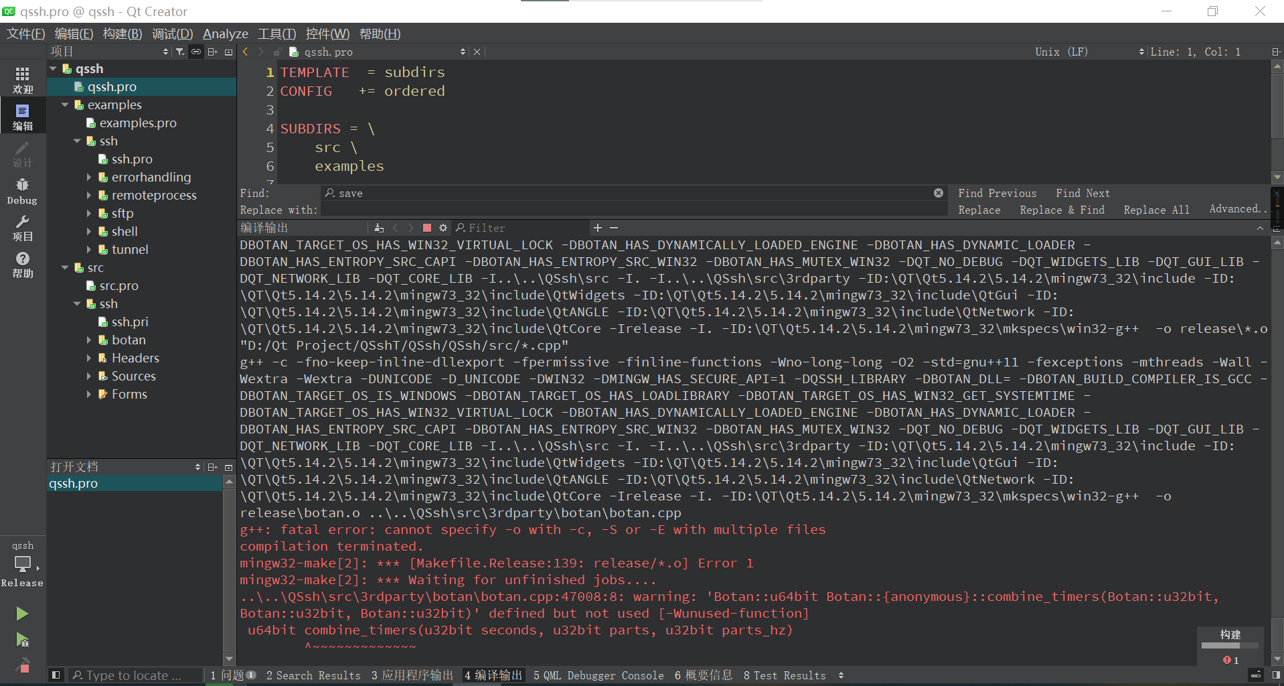1284x686 pixels.
Task: Open 5 QML Debugger Console pane
Action: coord(598,675)
